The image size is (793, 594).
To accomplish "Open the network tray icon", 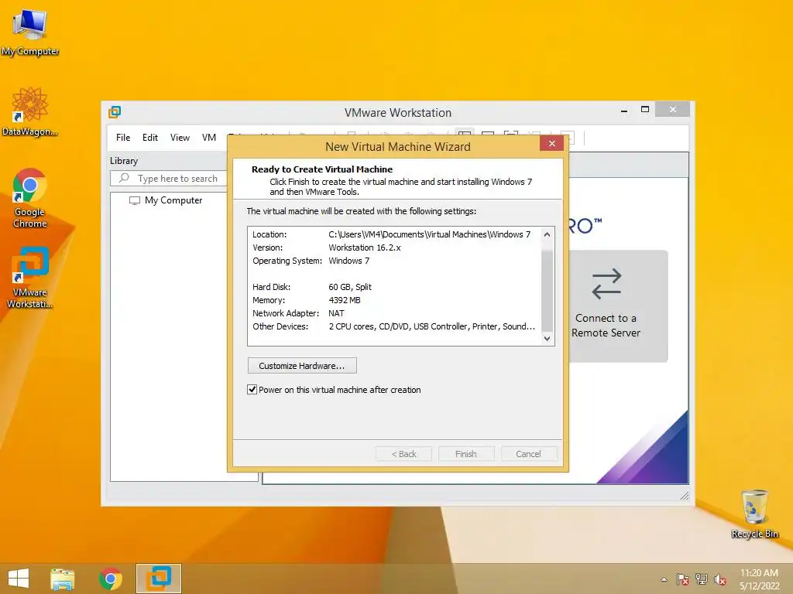I will click(702, 579).
